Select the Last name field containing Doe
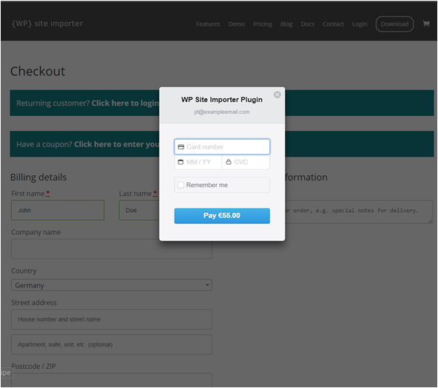The width and height of the screenshot is (438, 388). (139, 211)
